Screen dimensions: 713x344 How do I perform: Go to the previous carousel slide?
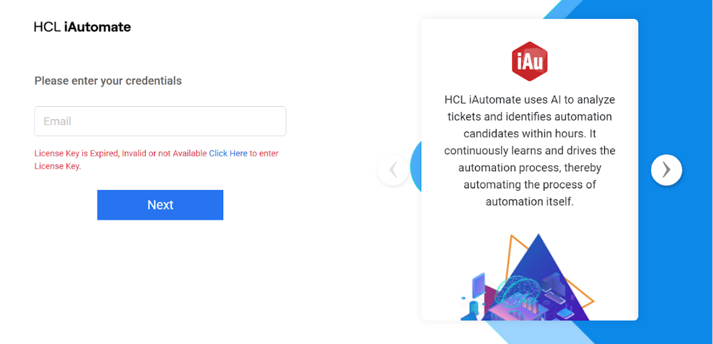tap(393, 170)
